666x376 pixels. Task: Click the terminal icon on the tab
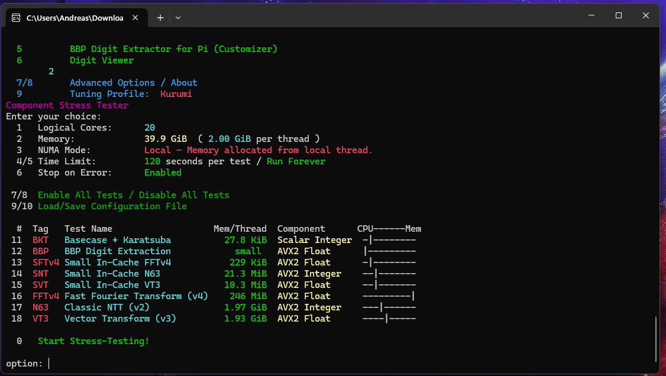click(x=16, y=18)
